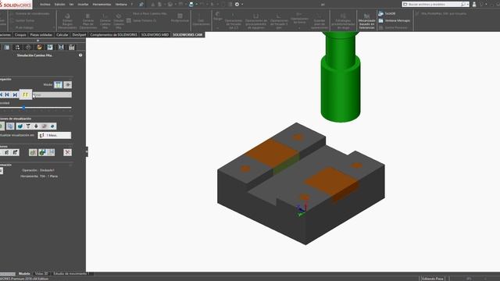
Task: Switch to Complementos de SOLIDWORKS tab
Action: coord(113,34)
